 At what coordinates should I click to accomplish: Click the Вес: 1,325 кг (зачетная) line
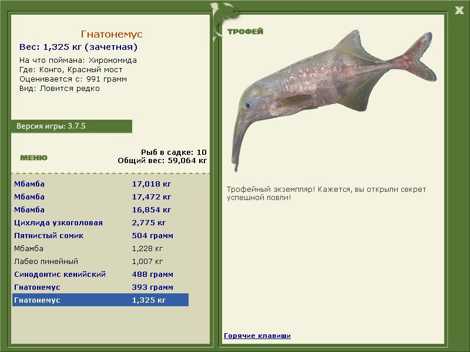tap(78, 47)
